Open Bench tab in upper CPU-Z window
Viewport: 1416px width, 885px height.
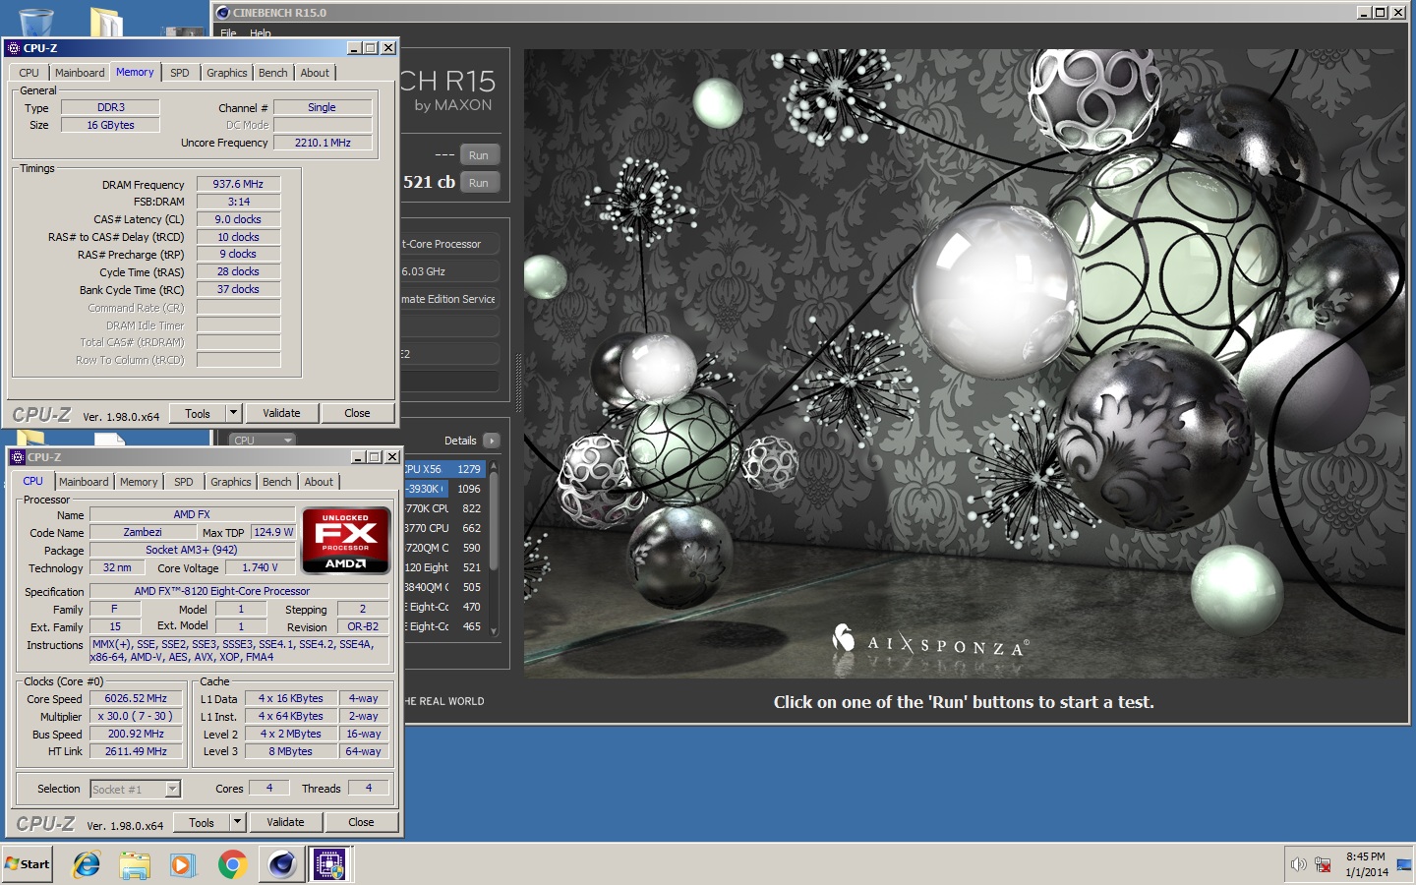point(273,73)
